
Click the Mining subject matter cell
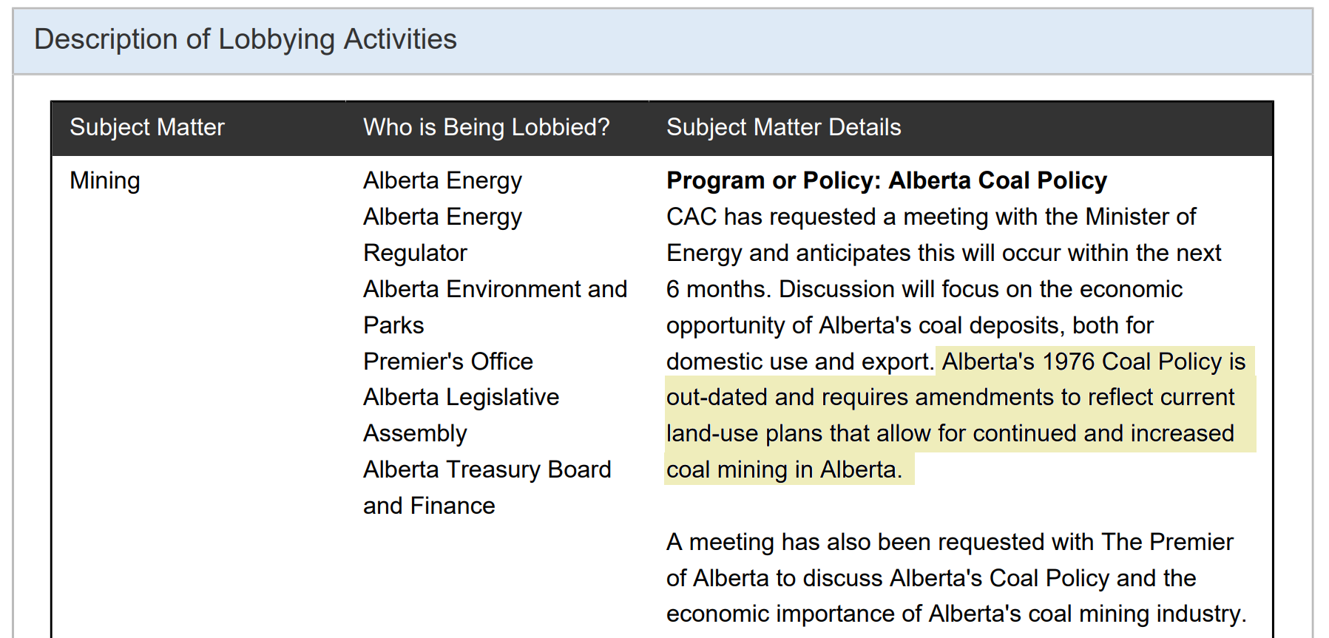click(x=105, y=180)
